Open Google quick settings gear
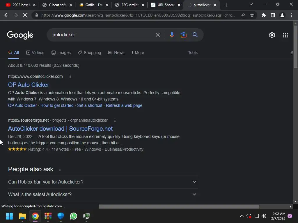Screen dimensions: 298x223 [x=272, y=35]
